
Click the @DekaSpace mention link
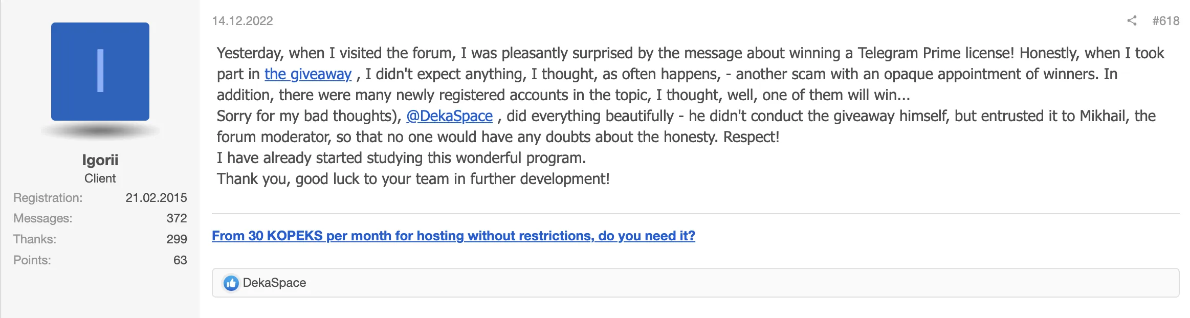point(449,116)
